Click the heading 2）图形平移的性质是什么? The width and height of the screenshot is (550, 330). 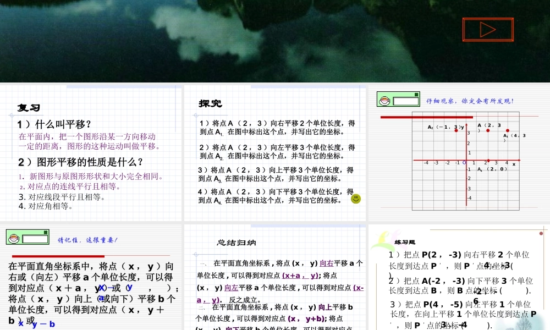pos(80,162)
